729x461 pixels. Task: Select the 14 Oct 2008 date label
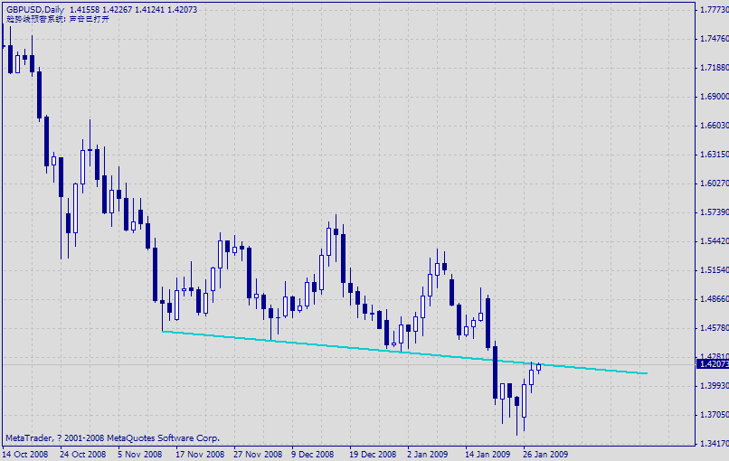[26, 454]
